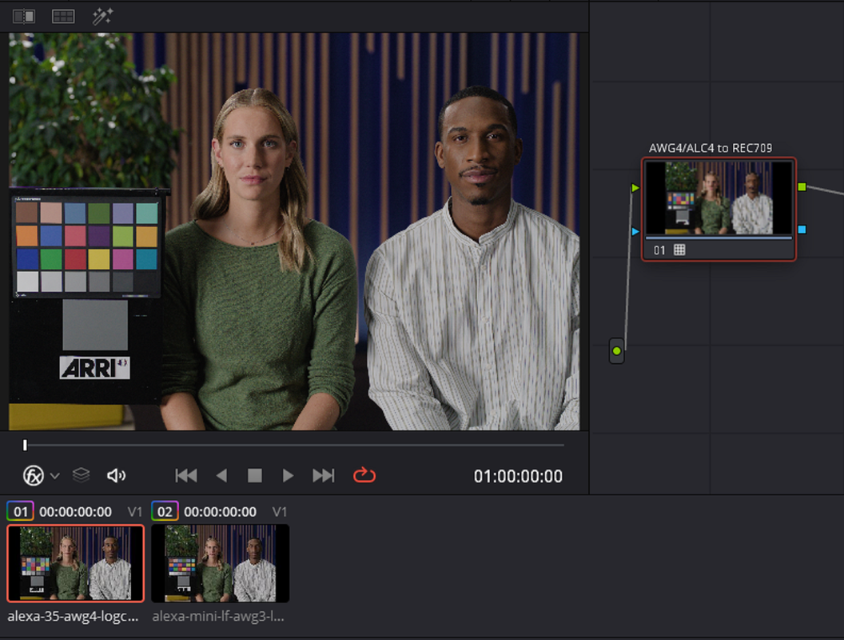Click the alexa-mini-lf-awg3-l... clip name
844x640 pixels.
tap(218, 616)
